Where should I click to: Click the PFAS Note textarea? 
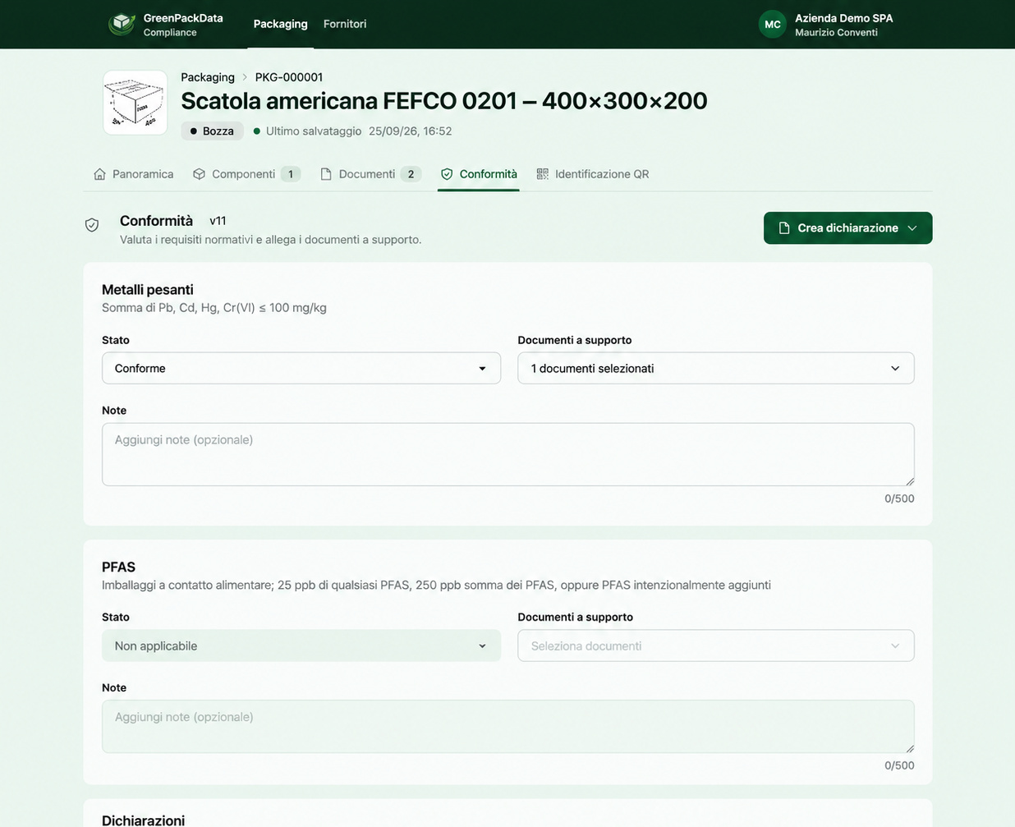pyautogui.click(x=508, y=727)
